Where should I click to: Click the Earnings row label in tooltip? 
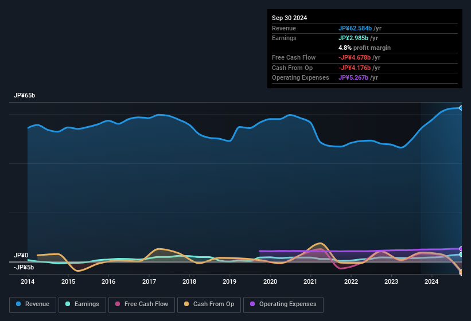[x=284, y=38]
